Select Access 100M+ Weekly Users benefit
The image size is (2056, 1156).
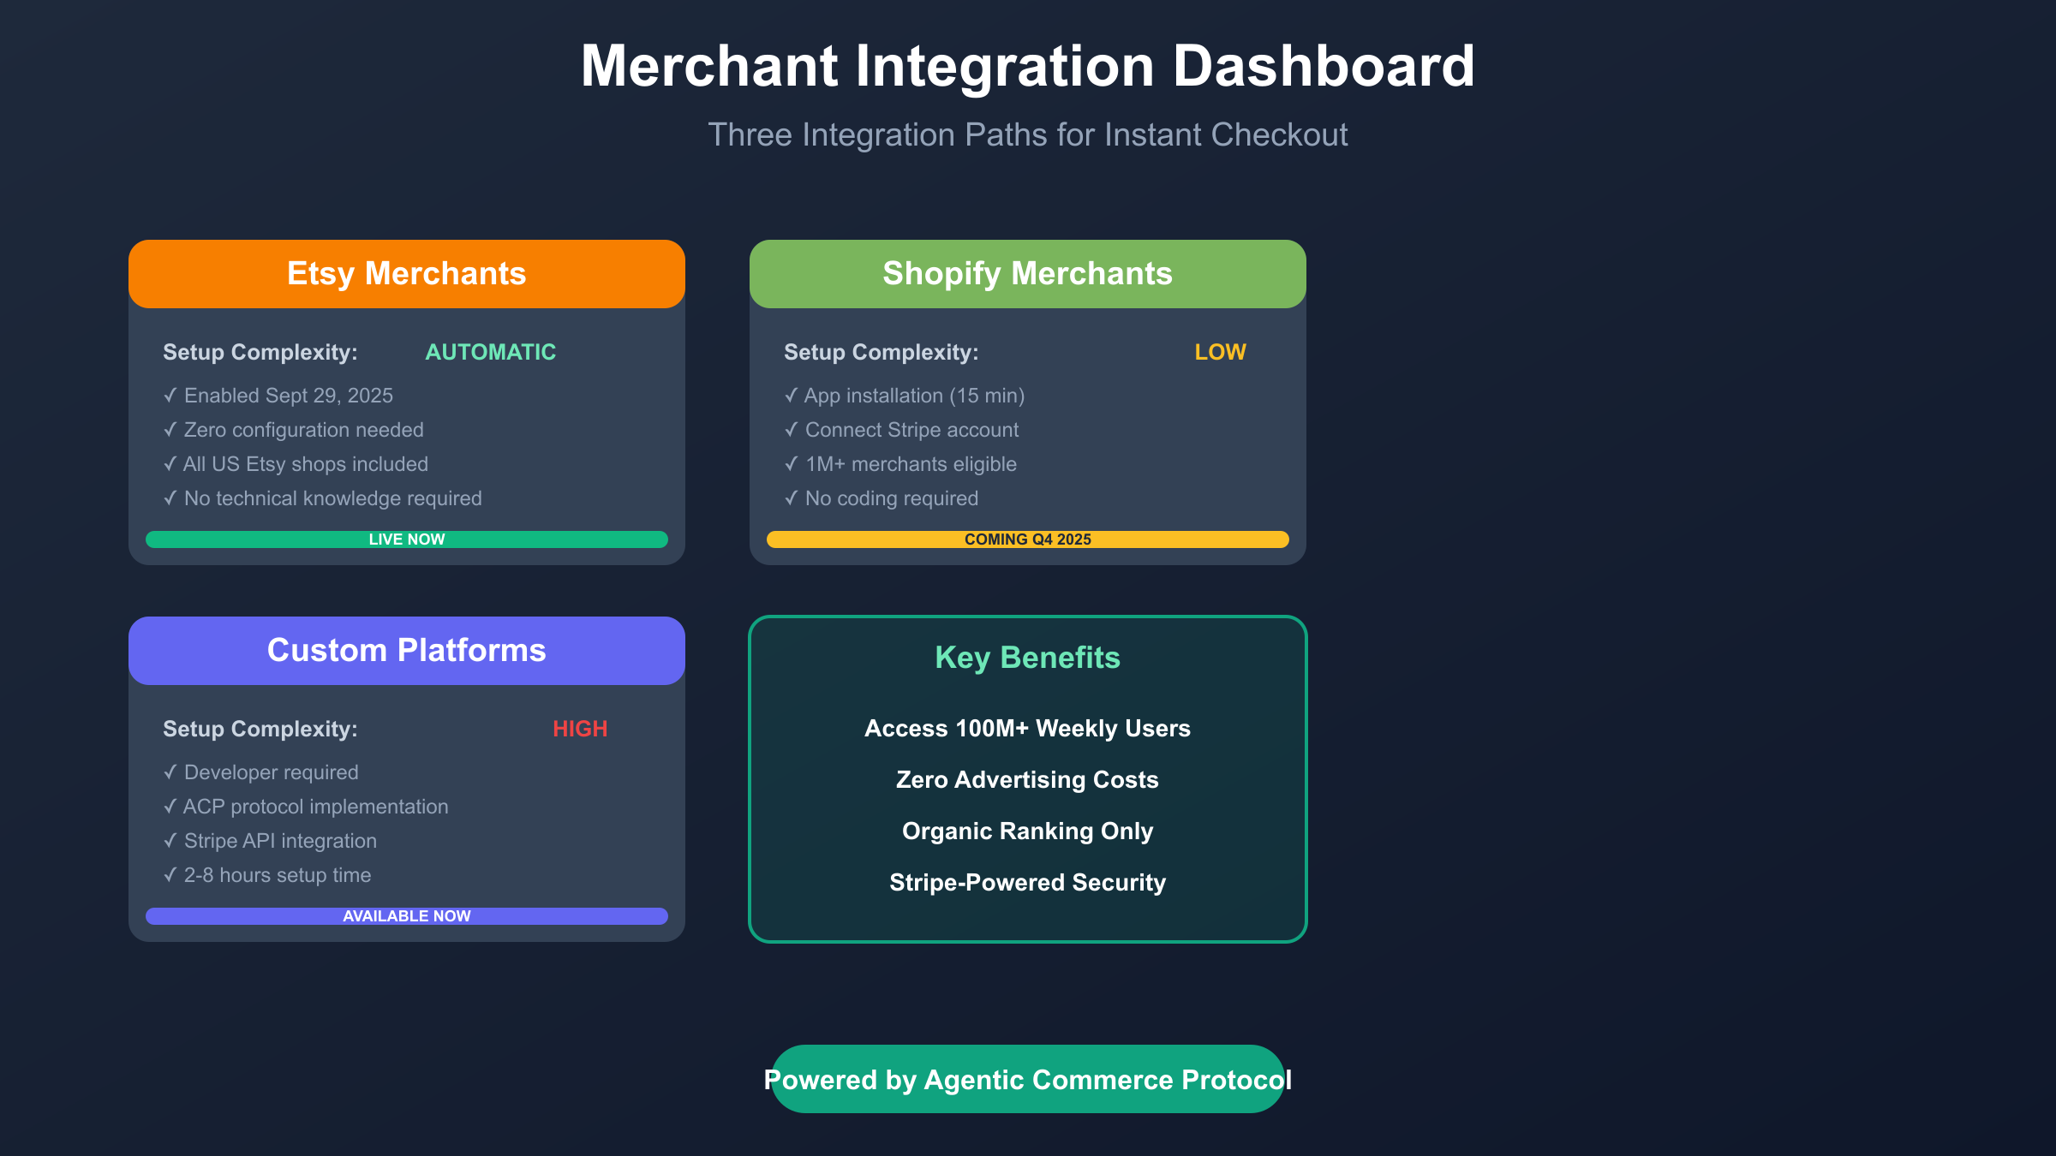pos(1027,729)
